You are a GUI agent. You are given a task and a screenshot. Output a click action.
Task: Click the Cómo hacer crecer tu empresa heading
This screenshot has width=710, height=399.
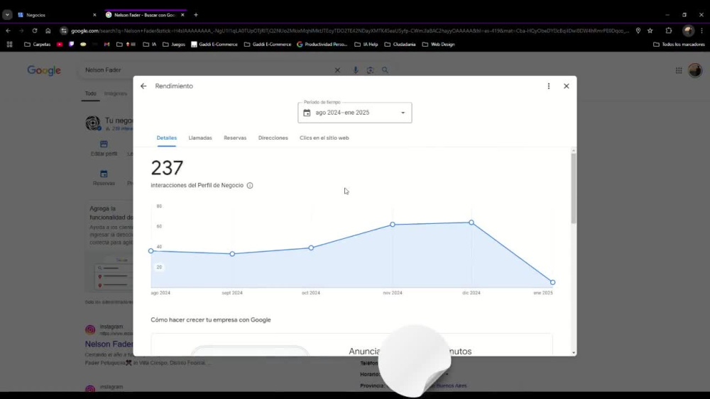[x=211, y=320]
